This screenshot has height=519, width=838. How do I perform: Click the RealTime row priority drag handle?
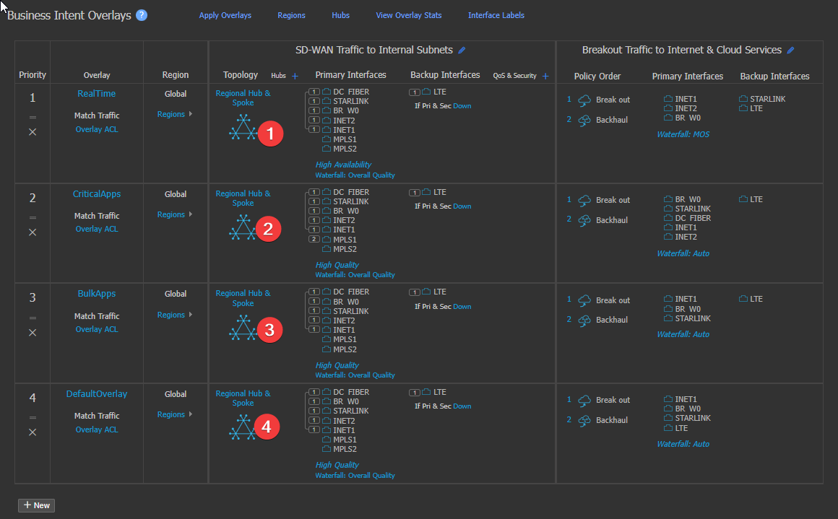33,117
